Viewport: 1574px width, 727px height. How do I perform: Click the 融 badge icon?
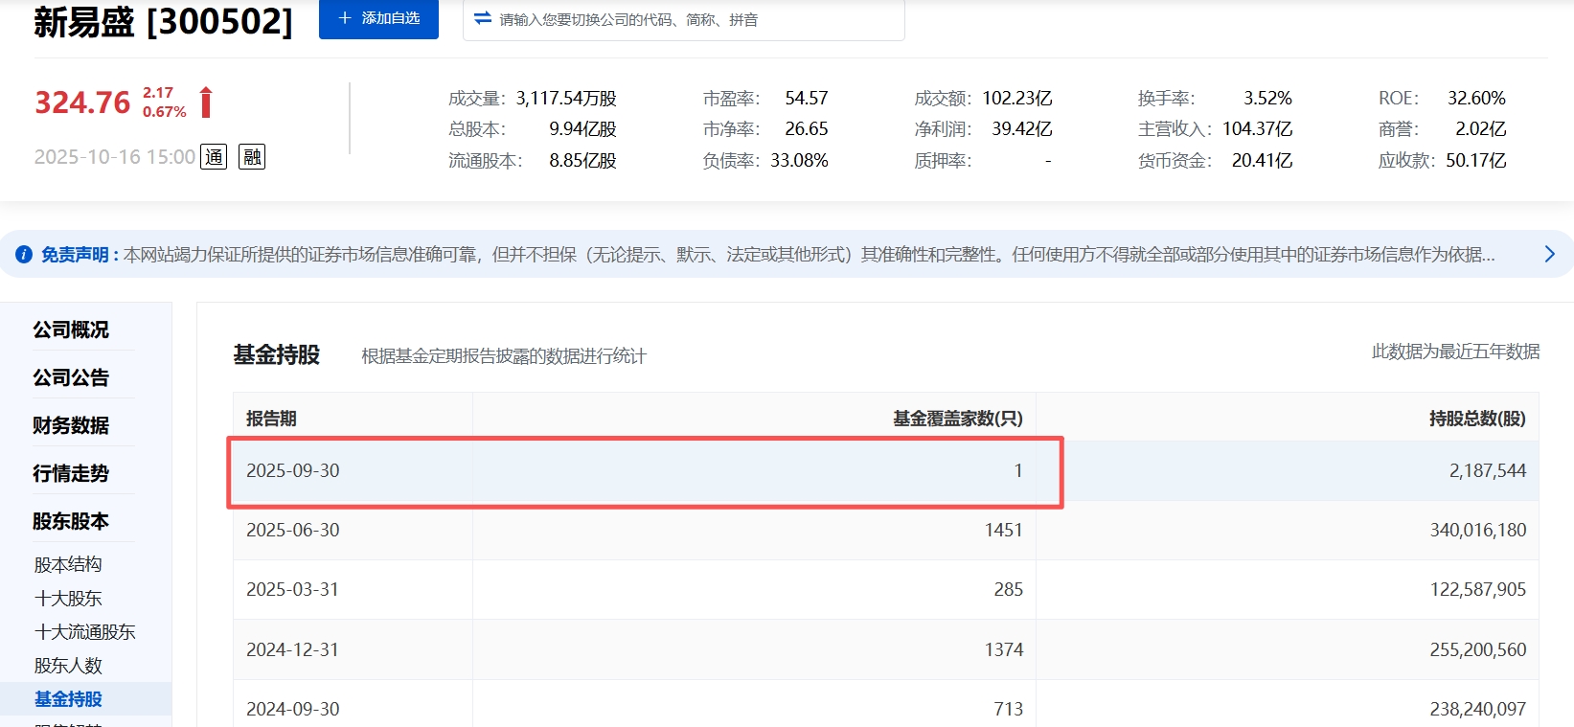coord(252,157)
